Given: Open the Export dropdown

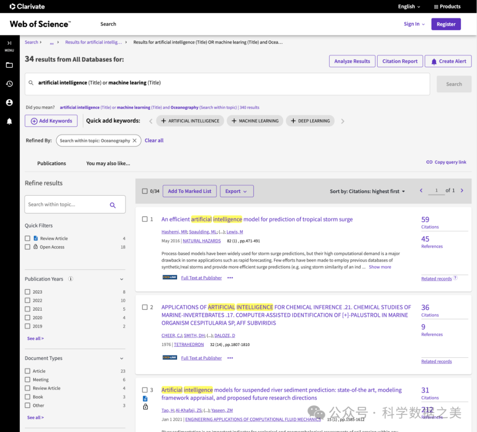Looking at the screenshot, I should click(236, 191).
